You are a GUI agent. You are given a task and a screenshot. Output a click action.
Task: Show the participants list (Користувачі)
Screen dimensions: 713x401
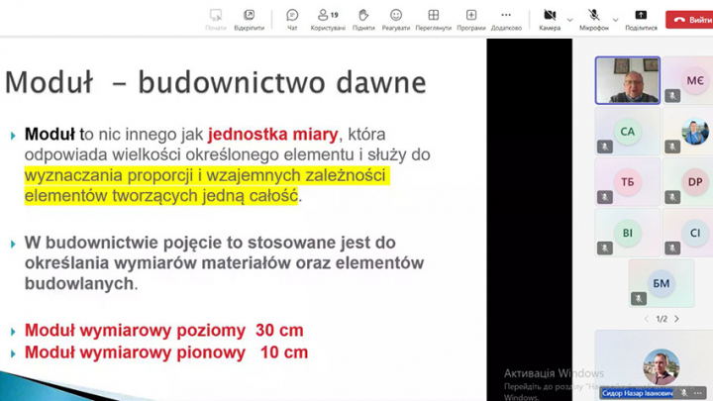coord(328,18)
